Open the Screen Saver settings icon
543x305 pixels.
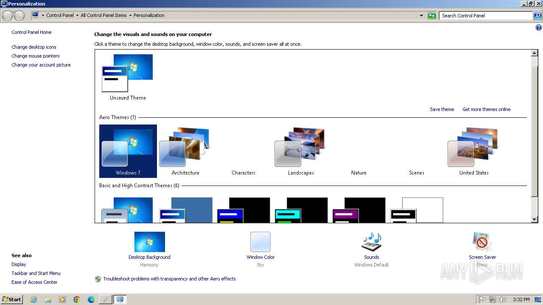pos(482,242)
